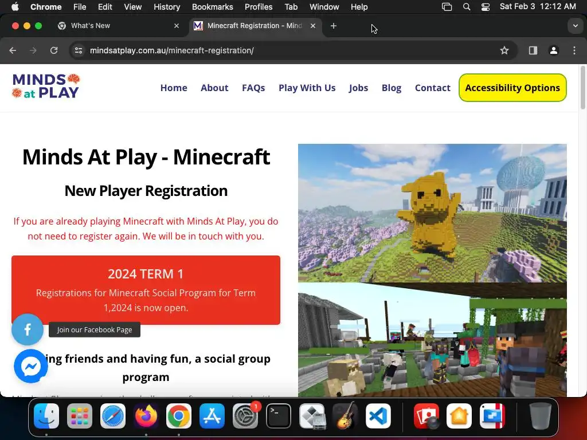
Task: Open the History menu
Action: click(x=167, y=7)
